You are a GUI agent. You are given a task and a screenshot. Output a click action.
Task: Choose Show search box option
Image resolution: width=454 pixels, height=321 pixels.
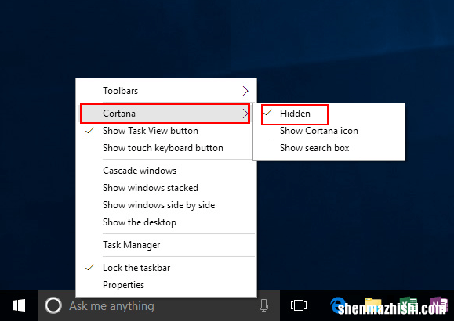pyautogui.click(x=329, y=148)
